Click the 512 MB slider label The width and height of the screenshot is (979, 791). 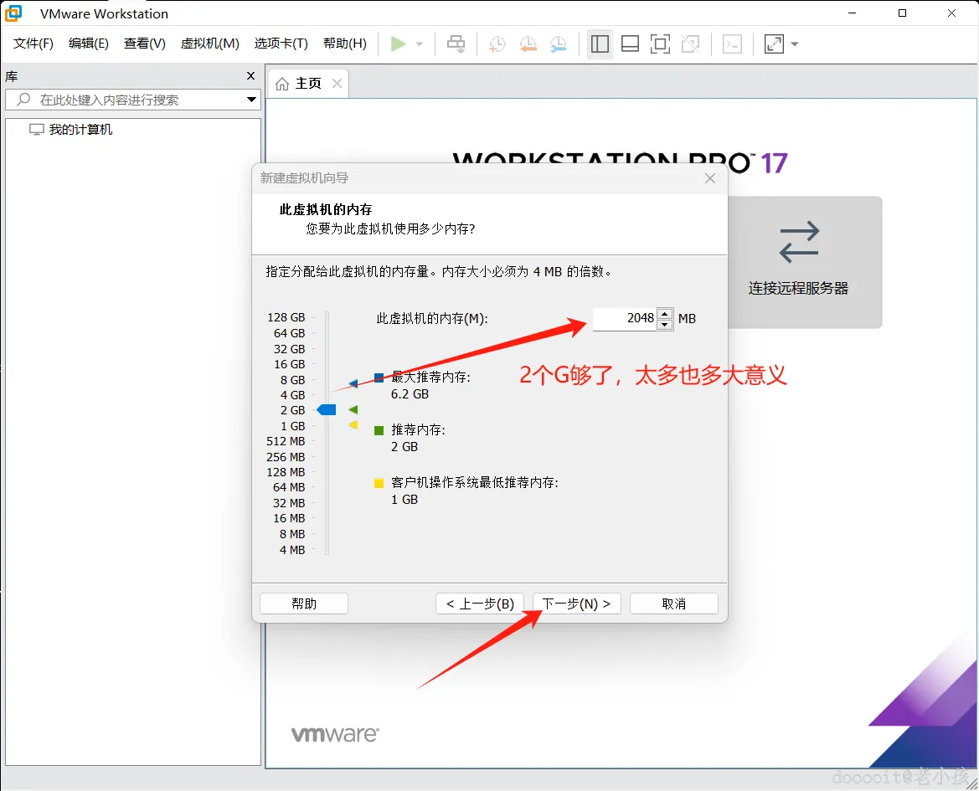click(x=286, y=442)
